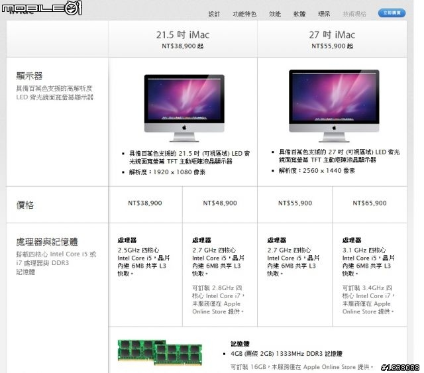The height and width of the screenshot is (373, 424).
Task: Click the 21.5 吋 iMac product image
Action: (x=184, y=108)
